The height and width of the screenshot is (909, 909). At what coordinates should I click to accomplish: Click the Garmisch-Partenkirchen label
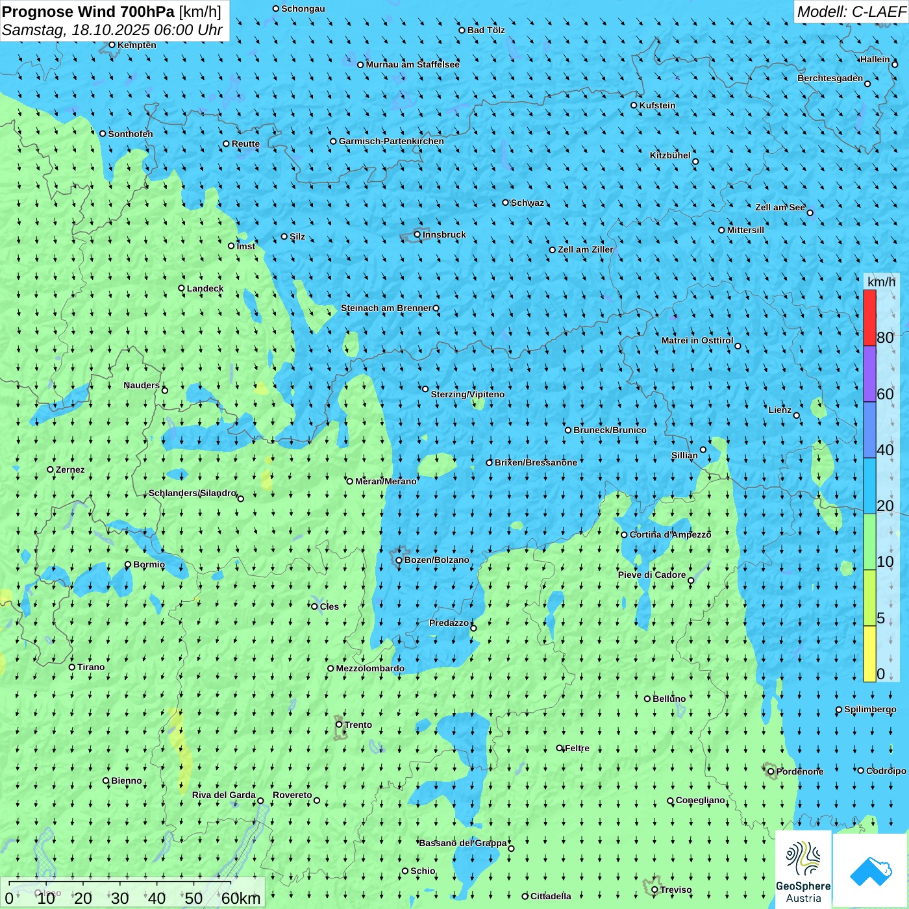click(x=392, y=141)
